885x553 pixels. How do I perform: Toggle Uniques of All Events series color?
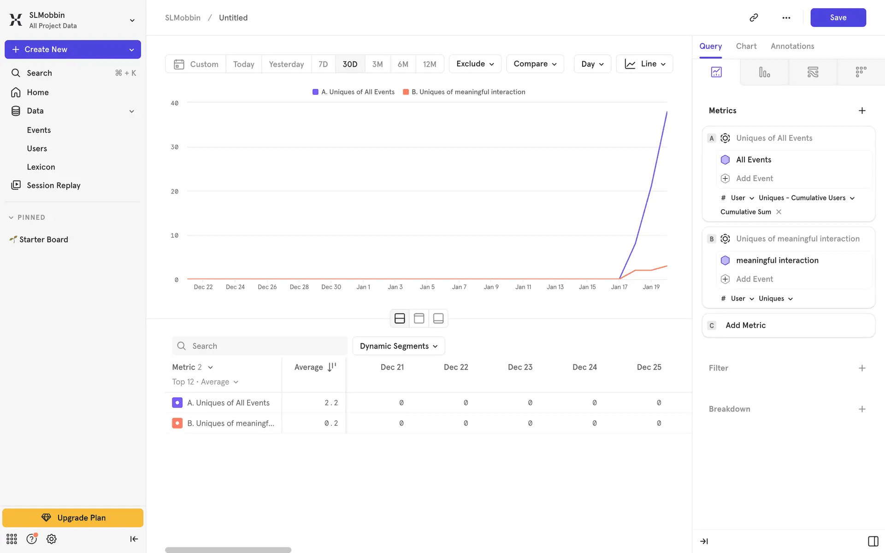pos(177,403)
